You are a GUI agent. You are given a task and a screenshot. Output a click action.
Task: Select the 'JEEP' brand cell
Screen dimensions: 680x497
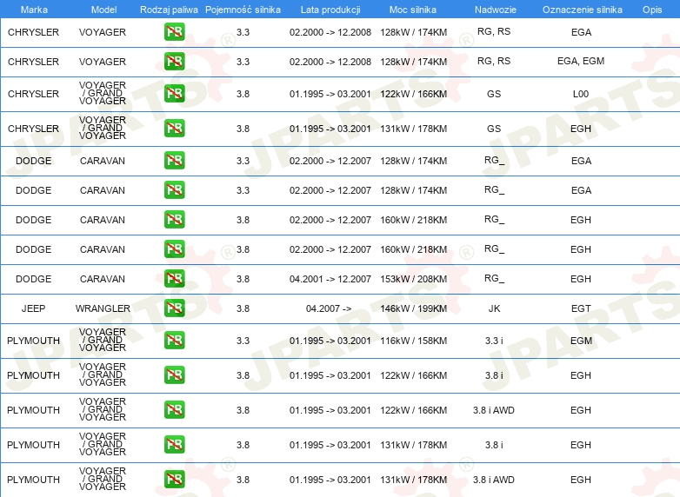pos(33,308)
